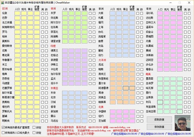The image size is (194, 137).
Task: Select the 扩建难度 field for 马德里
Action: pyautogui.click(x=37, y=83)
